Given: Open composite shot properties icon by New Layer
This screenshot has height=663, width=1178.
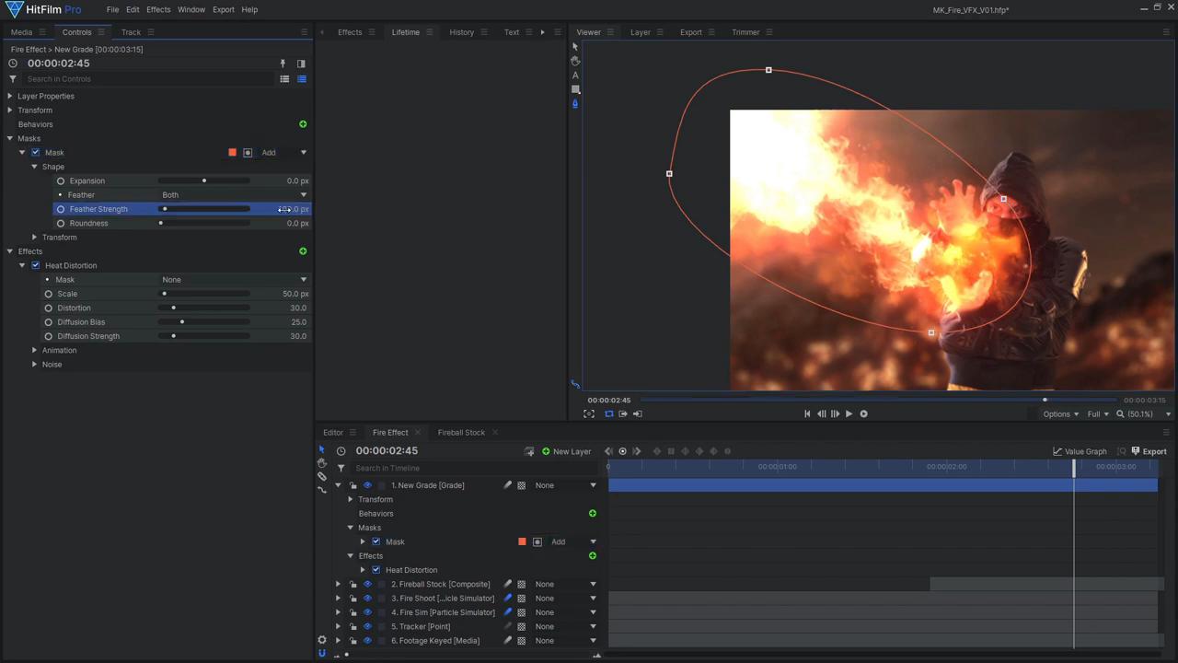Looking at the screenshot, I should [529, 452].
